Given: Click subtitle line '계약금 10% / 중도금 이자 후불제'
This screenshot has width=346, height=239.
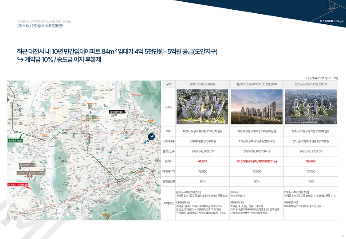Looking at the screenshot, I should click(x=63, y=60).
